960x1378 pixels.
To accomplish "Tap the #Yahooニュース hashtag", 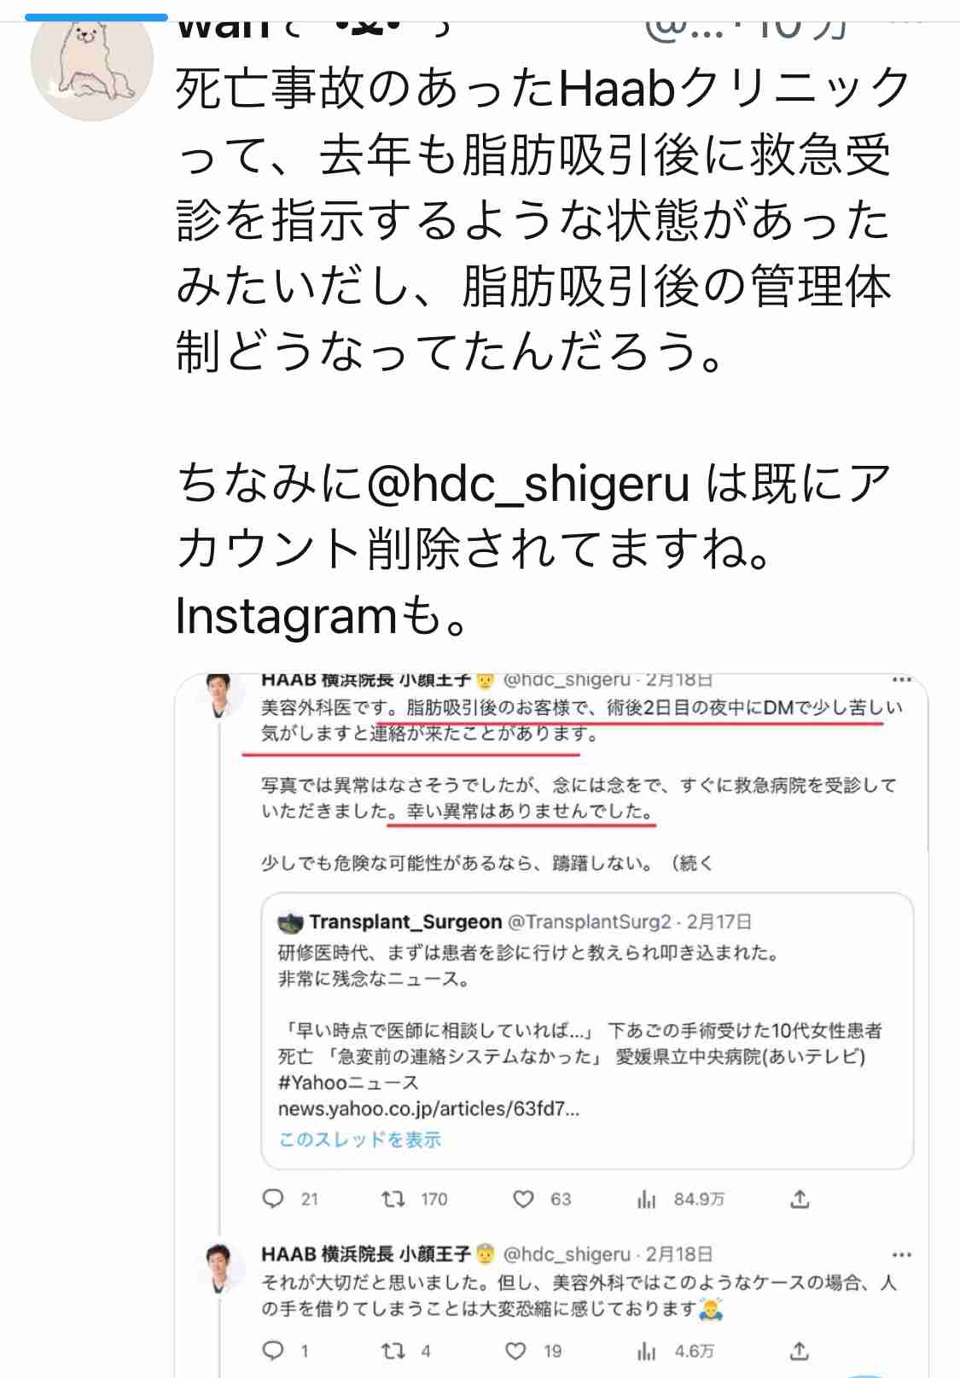I will (x=348, y=1083).
